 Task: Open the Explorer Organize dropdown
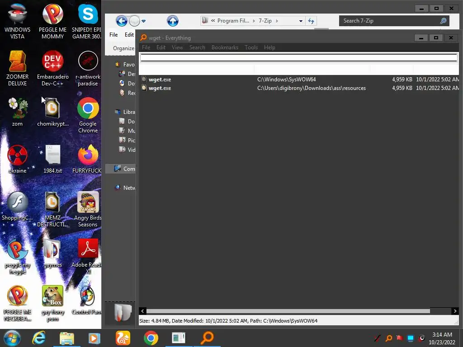click(x=123, y=48)
